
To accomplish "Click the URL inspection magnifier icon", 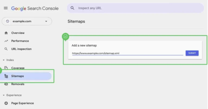I will pos(6,49).
